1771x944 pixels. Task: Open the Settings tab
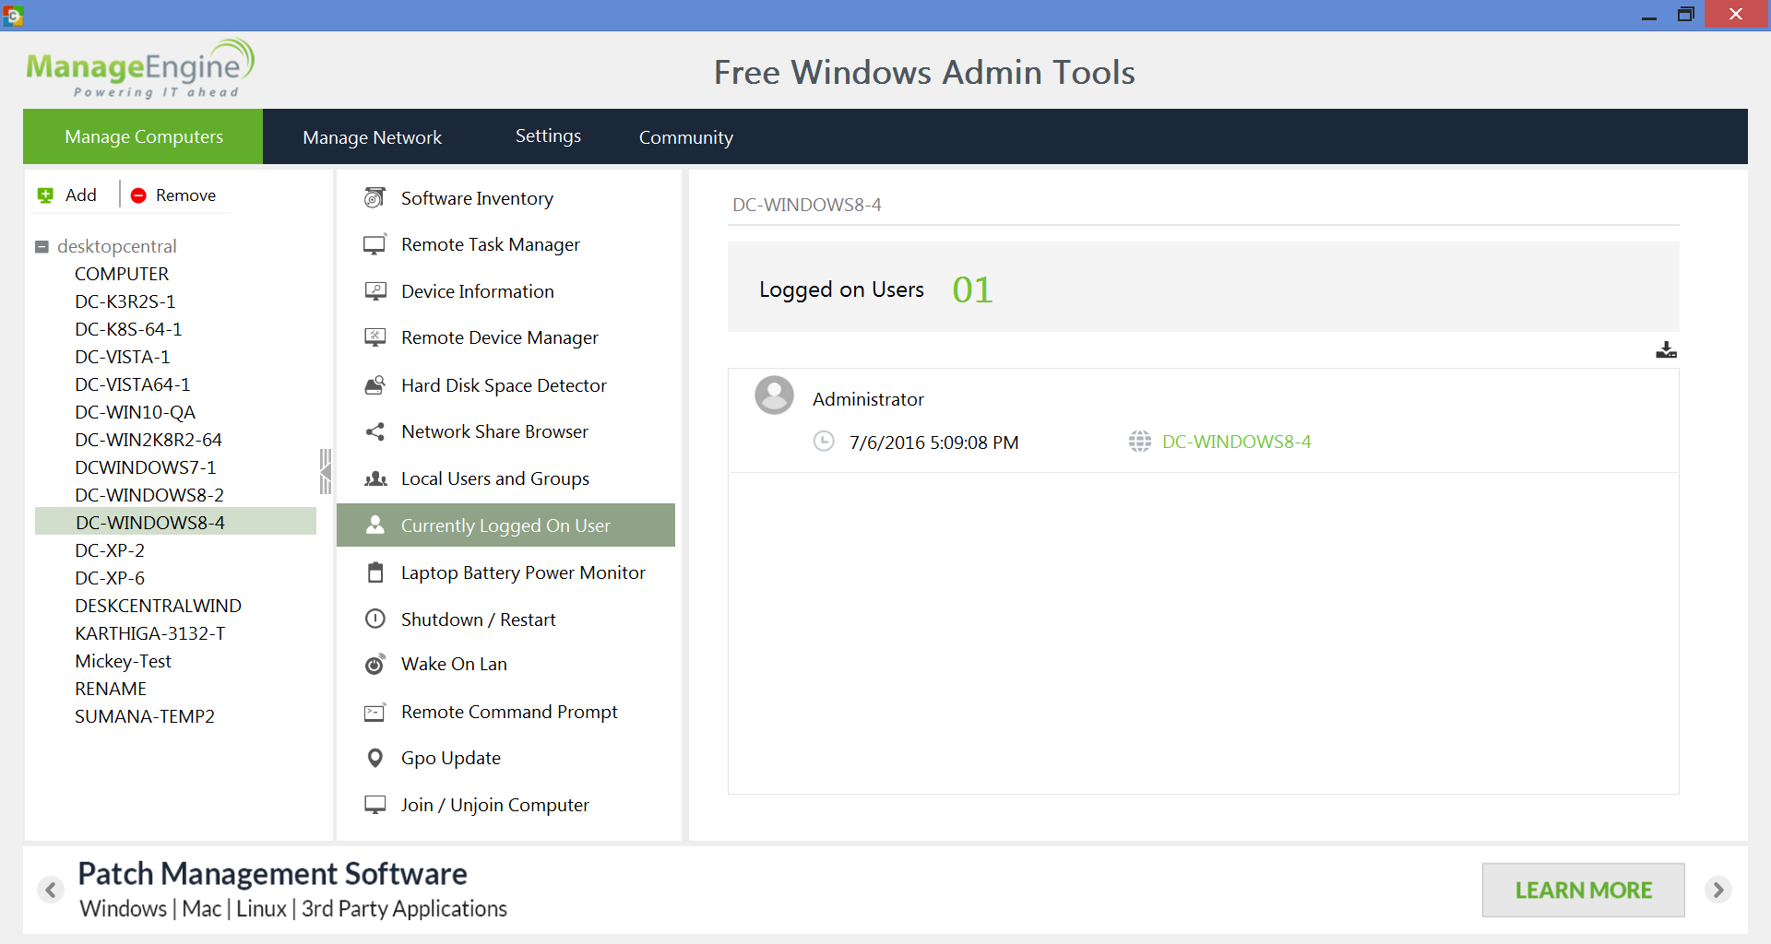[548, 136]
